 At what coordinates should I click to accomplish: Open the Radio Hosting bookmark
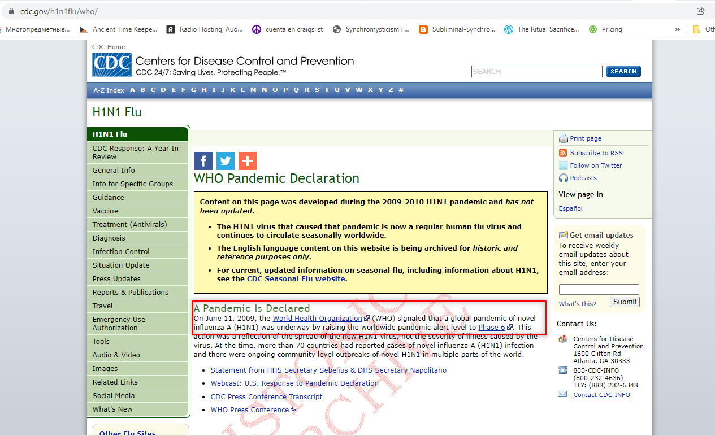click(x=205, y=29)
